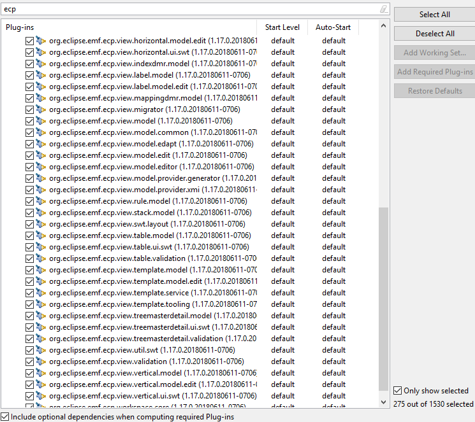Viewport: 475px width, 422px height.
Task: Uncheck org.eclipse.emf.ecp.view.treemasterdetail.ui.swt plug-in
Action: coord(30,327)
